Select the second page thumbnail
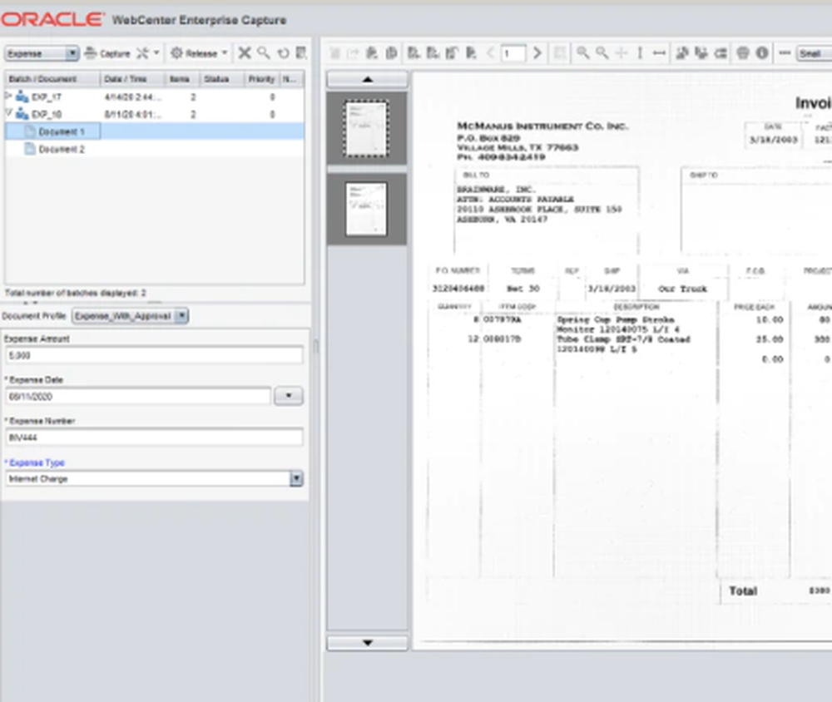Image resolution: width=832 pixels, height=702 pixels. pyautogui.click(x=367, y=209)
